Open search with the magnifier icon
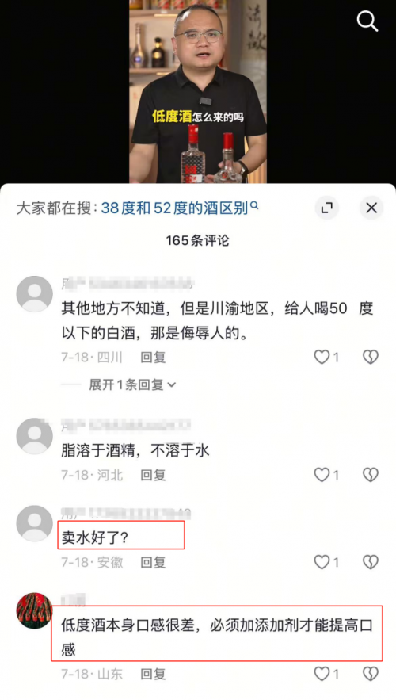 click(x=367, y=21)
